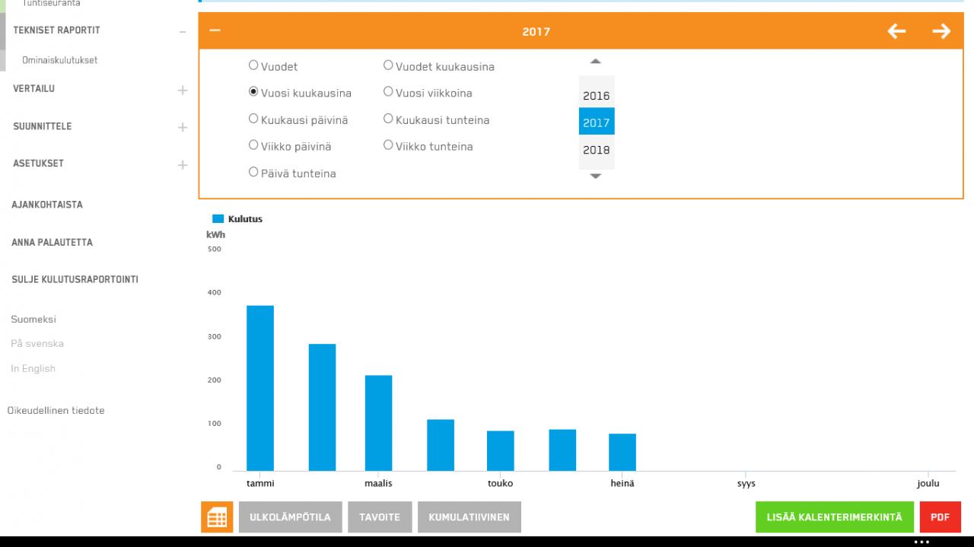Select the Vuodet radio option
The image size is (974, 547).
253,65
